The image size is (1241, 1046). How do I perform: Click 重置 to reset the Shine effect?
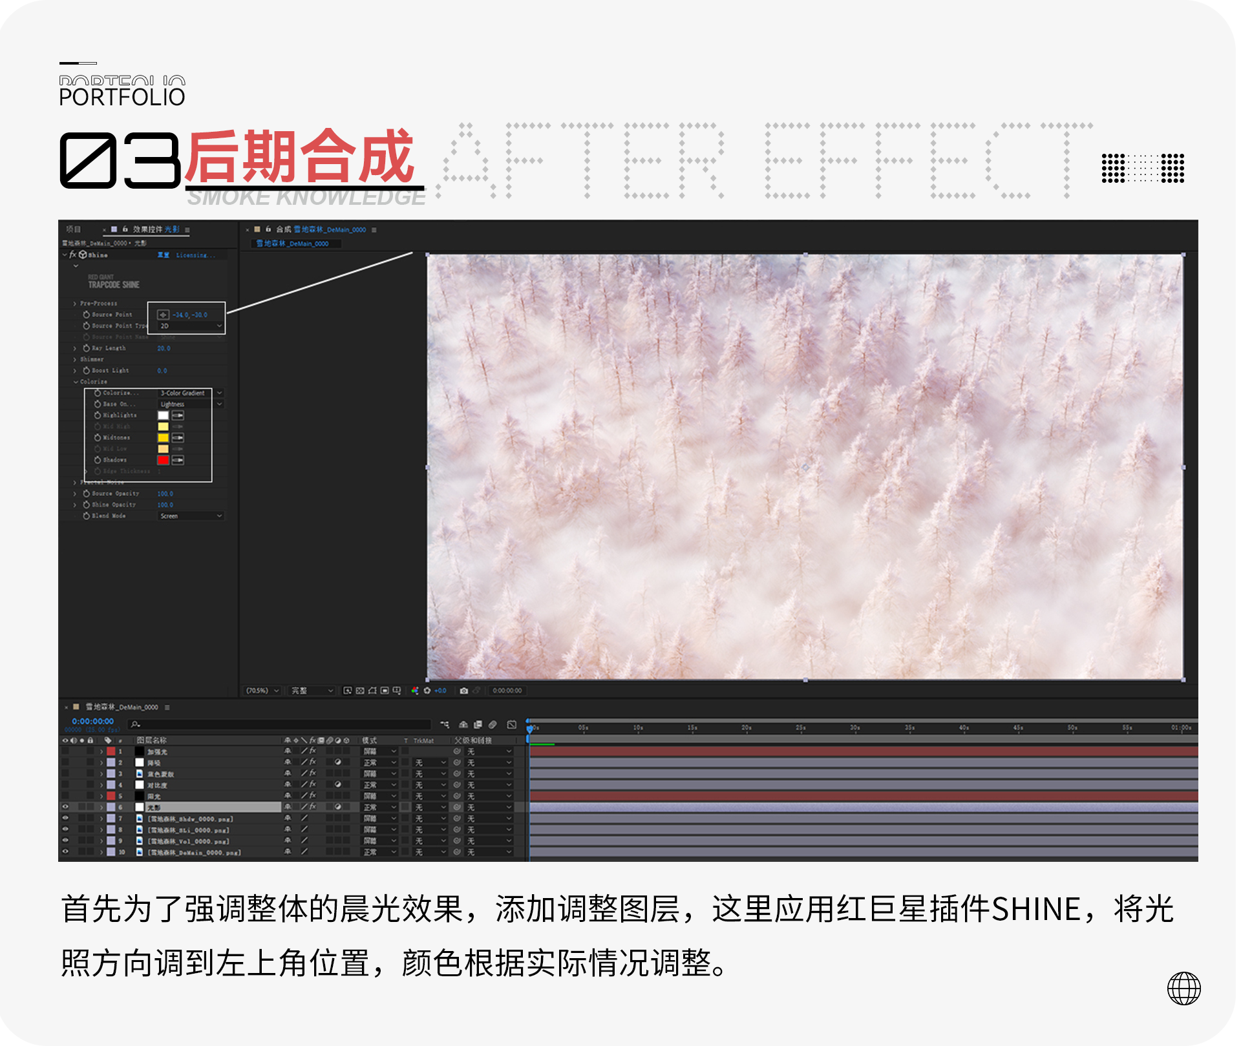(163, 255)
